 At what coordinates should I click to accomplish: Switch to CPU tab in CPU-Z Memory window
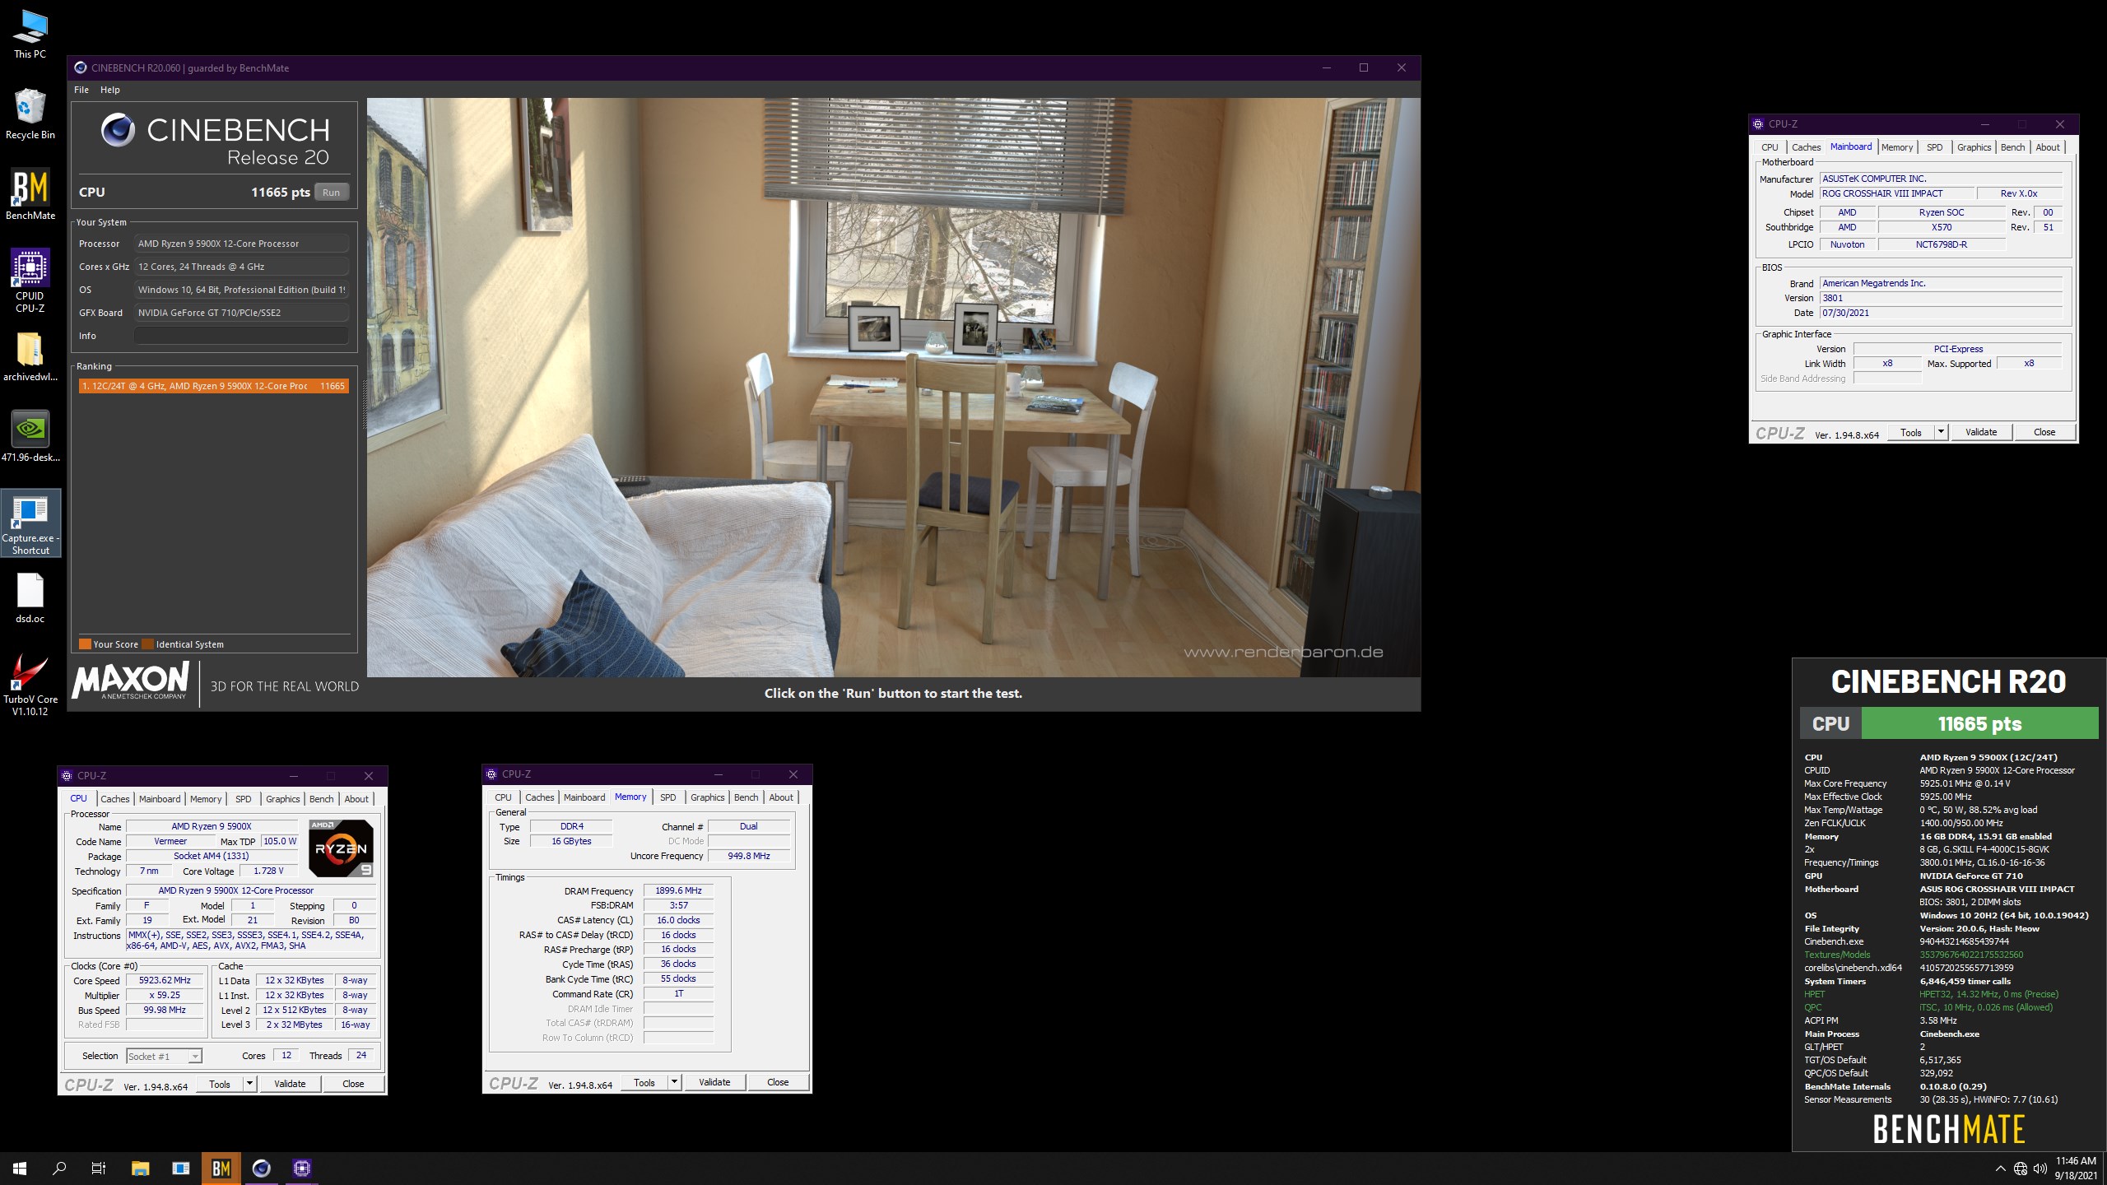point(503,797)
